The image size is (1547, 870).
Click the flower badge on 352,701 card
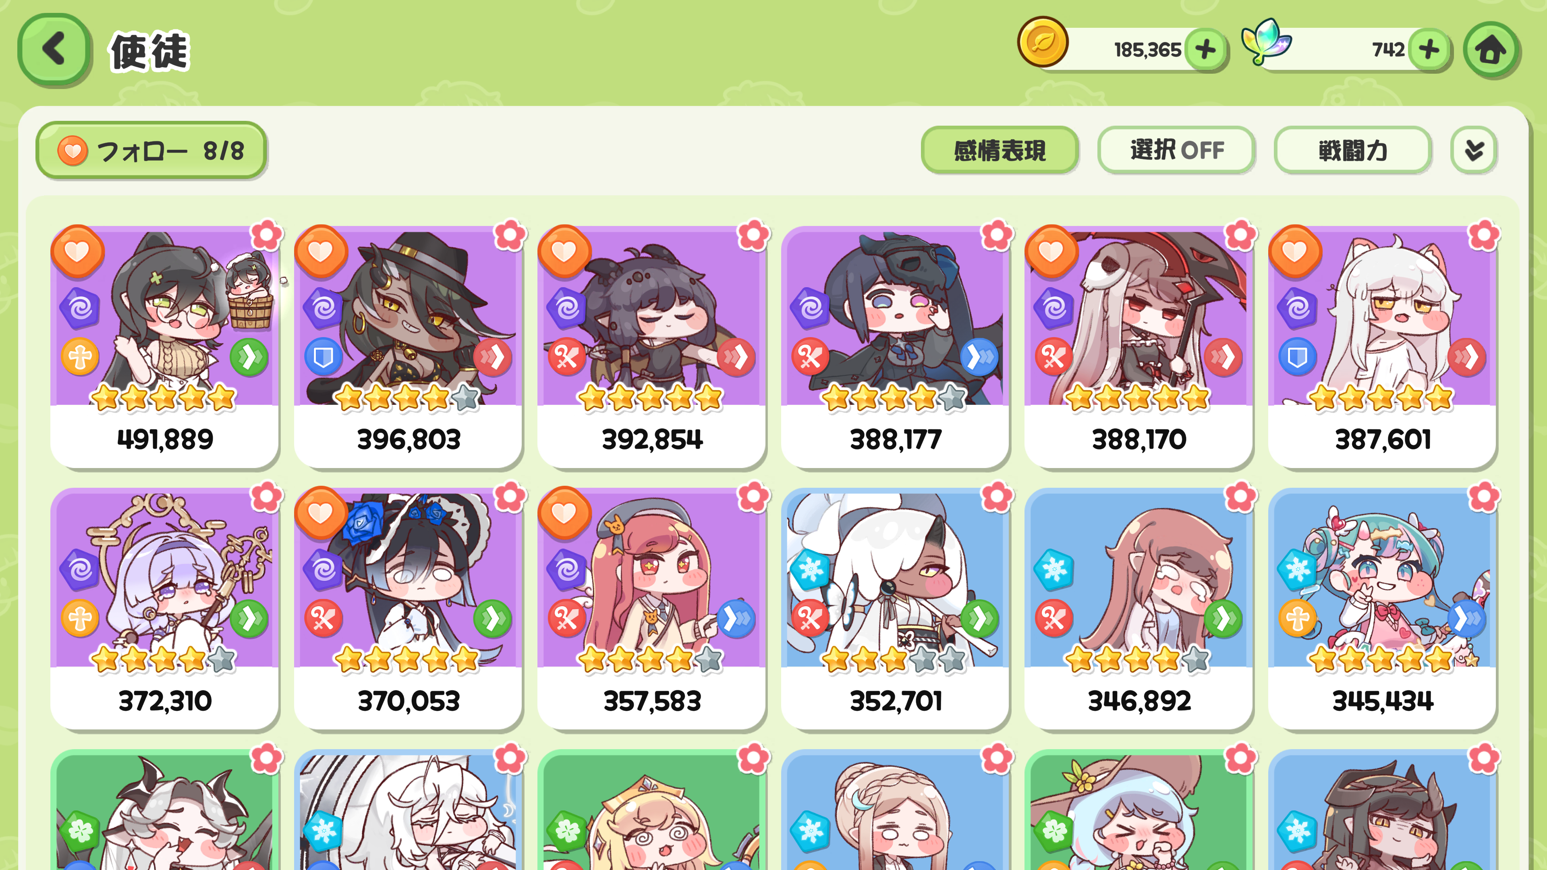click(x=997, y=497)
